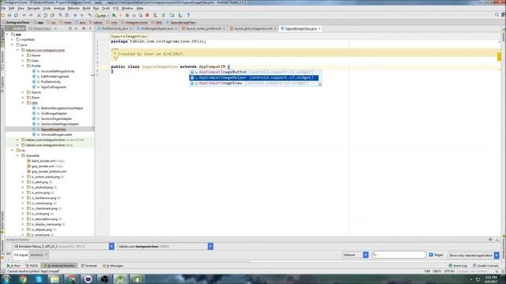The width and height of the screenshot is (506, 284).
Task: Click the green Run app button
Action: pyautogui.click(x=114, y=15)
